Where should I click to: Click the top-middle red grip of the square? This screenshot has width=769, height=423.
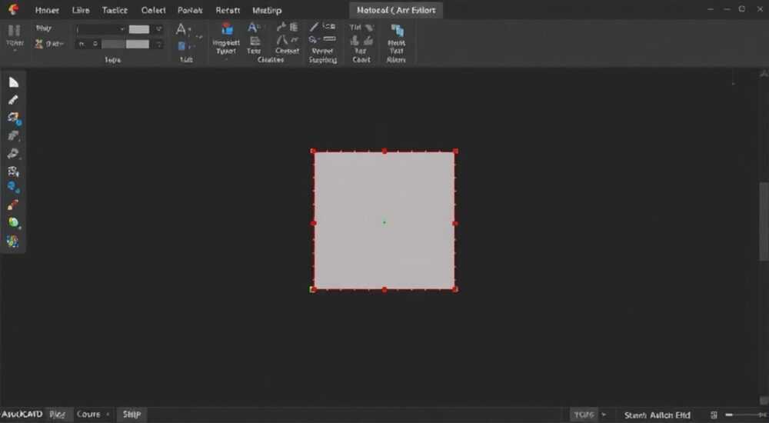tap(384, 152)
